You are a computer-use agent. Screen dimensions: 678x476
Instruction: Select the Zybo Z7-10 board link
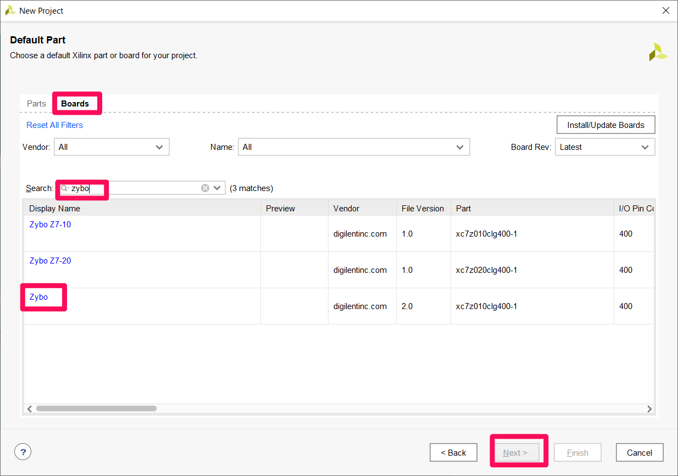click(x=50, y=225)
